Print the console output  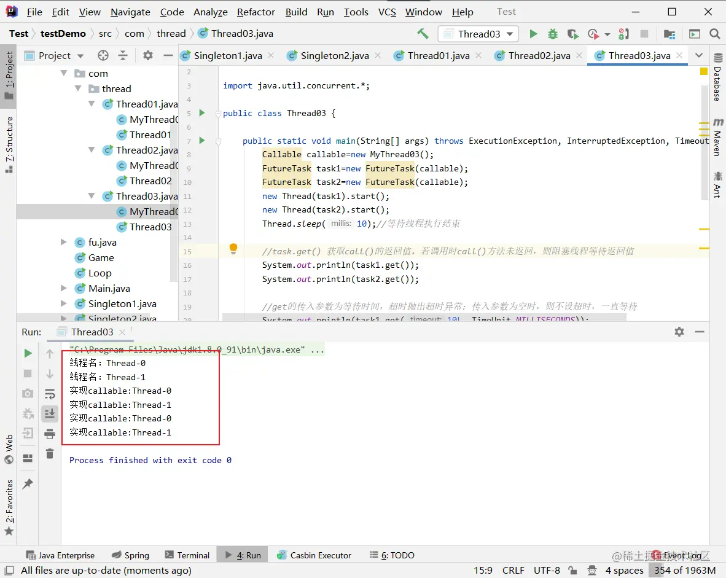[x=50, y=434]
